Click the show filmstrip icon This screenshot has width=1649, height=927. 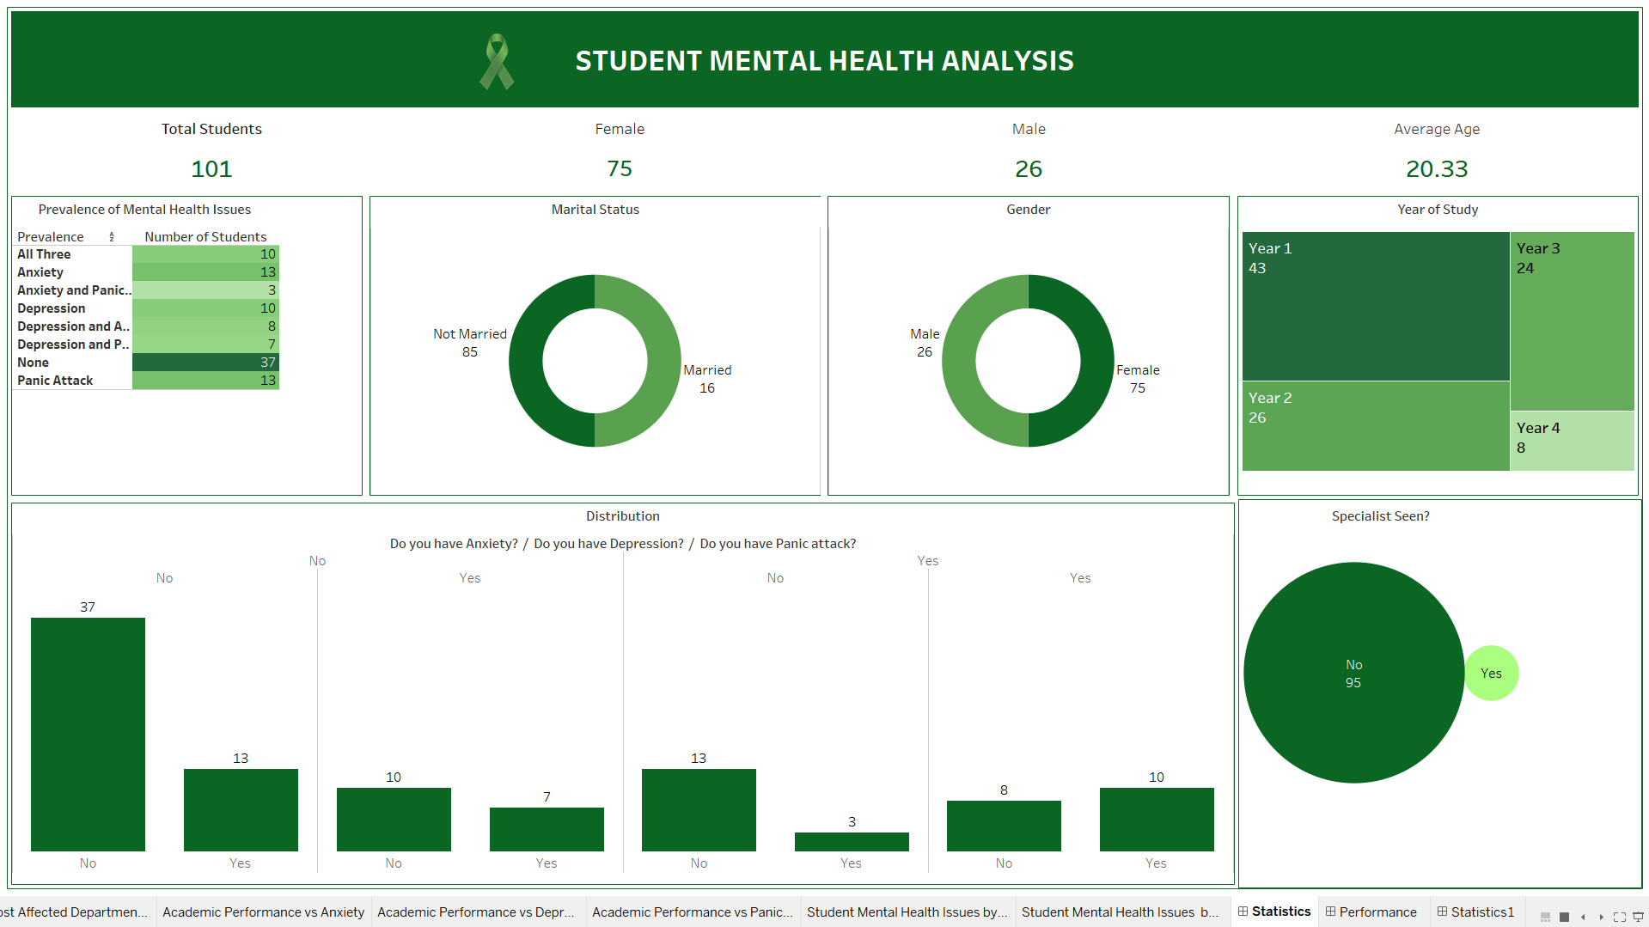click(1545, 917)
